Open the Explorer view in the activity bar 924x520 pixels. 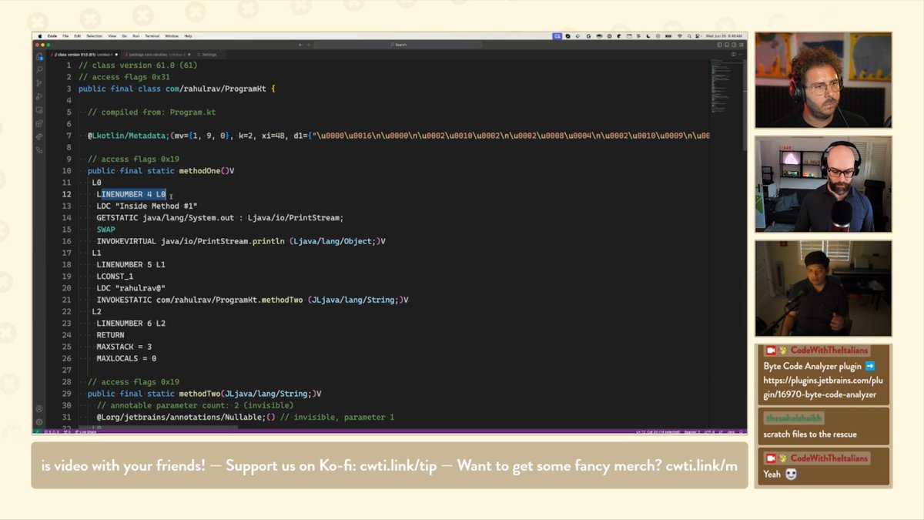[39, 56]
